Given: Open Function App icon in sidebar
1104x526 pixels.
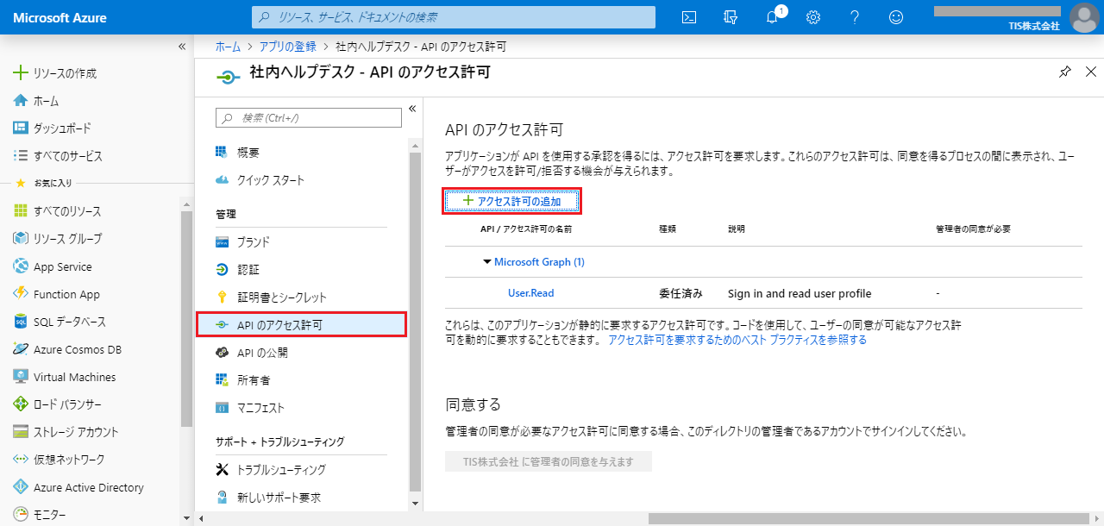Looking at the screenshot, I should [x=21, y=294].
